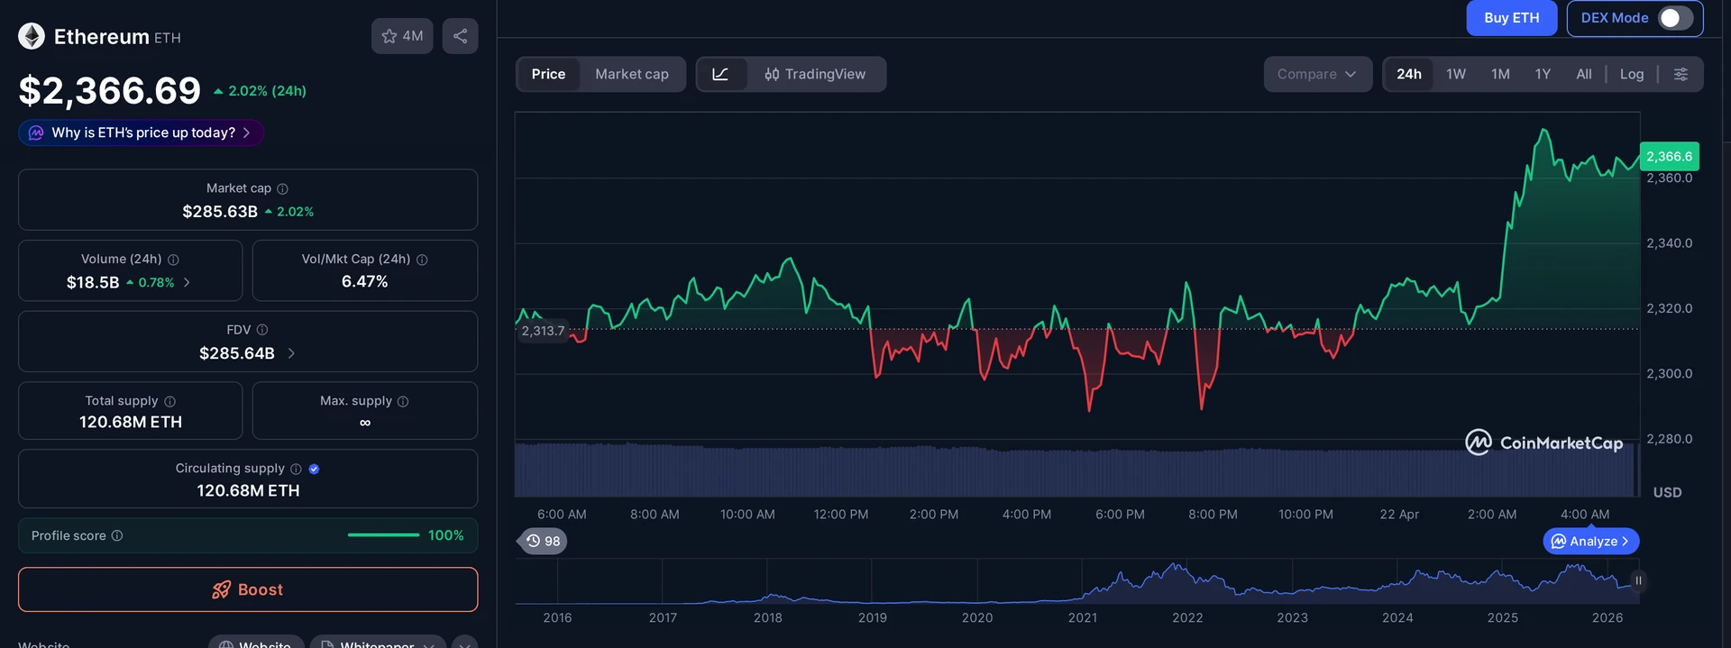Click the Analyze button
This screenshot has height=648, width=1731.
click(1591, 541)
